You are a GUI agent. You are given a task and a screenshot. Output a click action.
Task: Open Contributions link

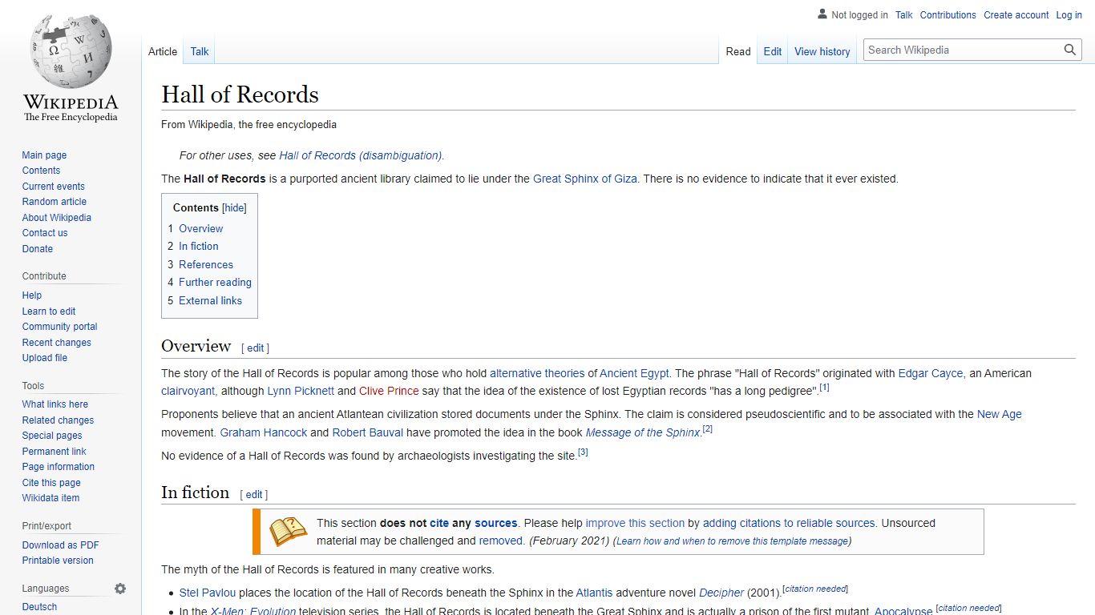tap(948, 15)
